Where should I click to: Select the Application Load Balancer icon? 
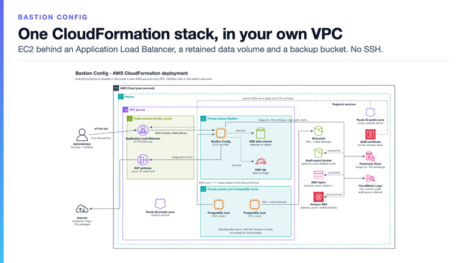pyautogui.click(x=143, y=131)
